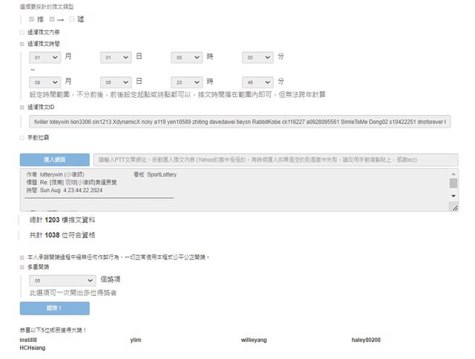
Task: Enable the 過濾推文內容 checkbox
Action: (22, 33)
